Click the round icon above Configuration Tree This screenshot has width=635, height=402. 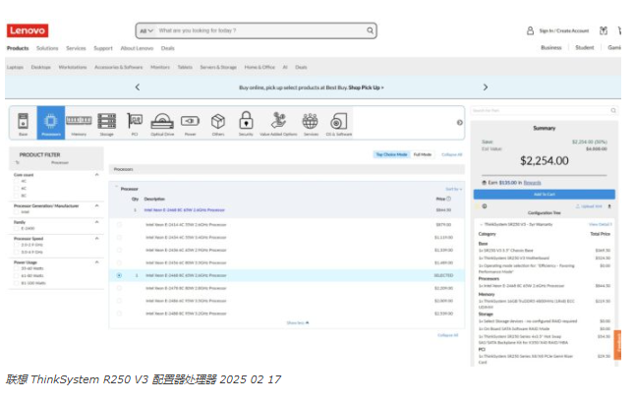[485, 206]
